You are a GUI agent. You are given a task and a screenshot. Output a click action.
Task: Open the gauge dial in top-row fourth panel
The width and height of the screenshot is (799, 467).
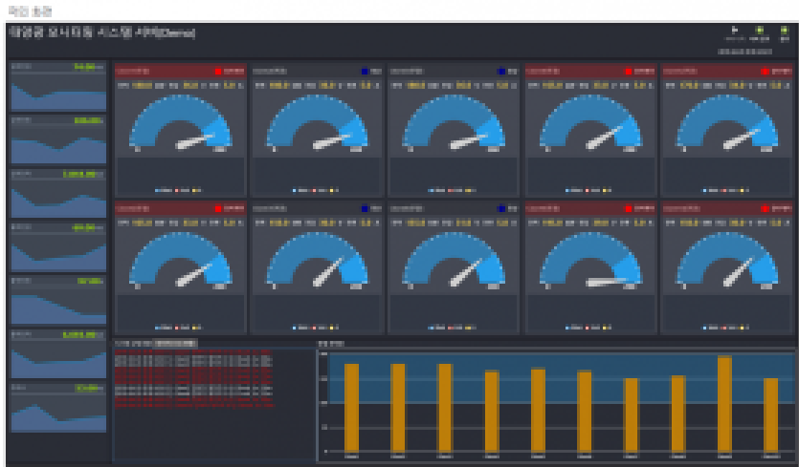coord(590,122)
